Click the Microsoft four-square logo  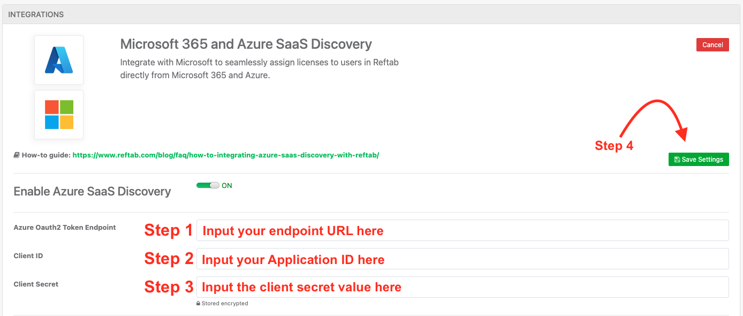[59, 115]
